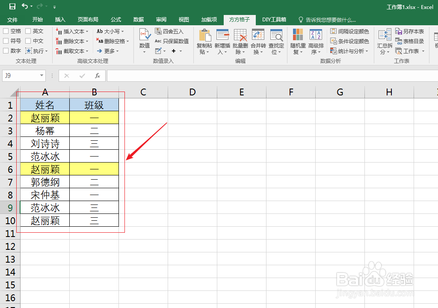Viewport: 438px width, 308px height.
Task: Click the lightbulb tell-me icon
Action: (x=301, y=20)
